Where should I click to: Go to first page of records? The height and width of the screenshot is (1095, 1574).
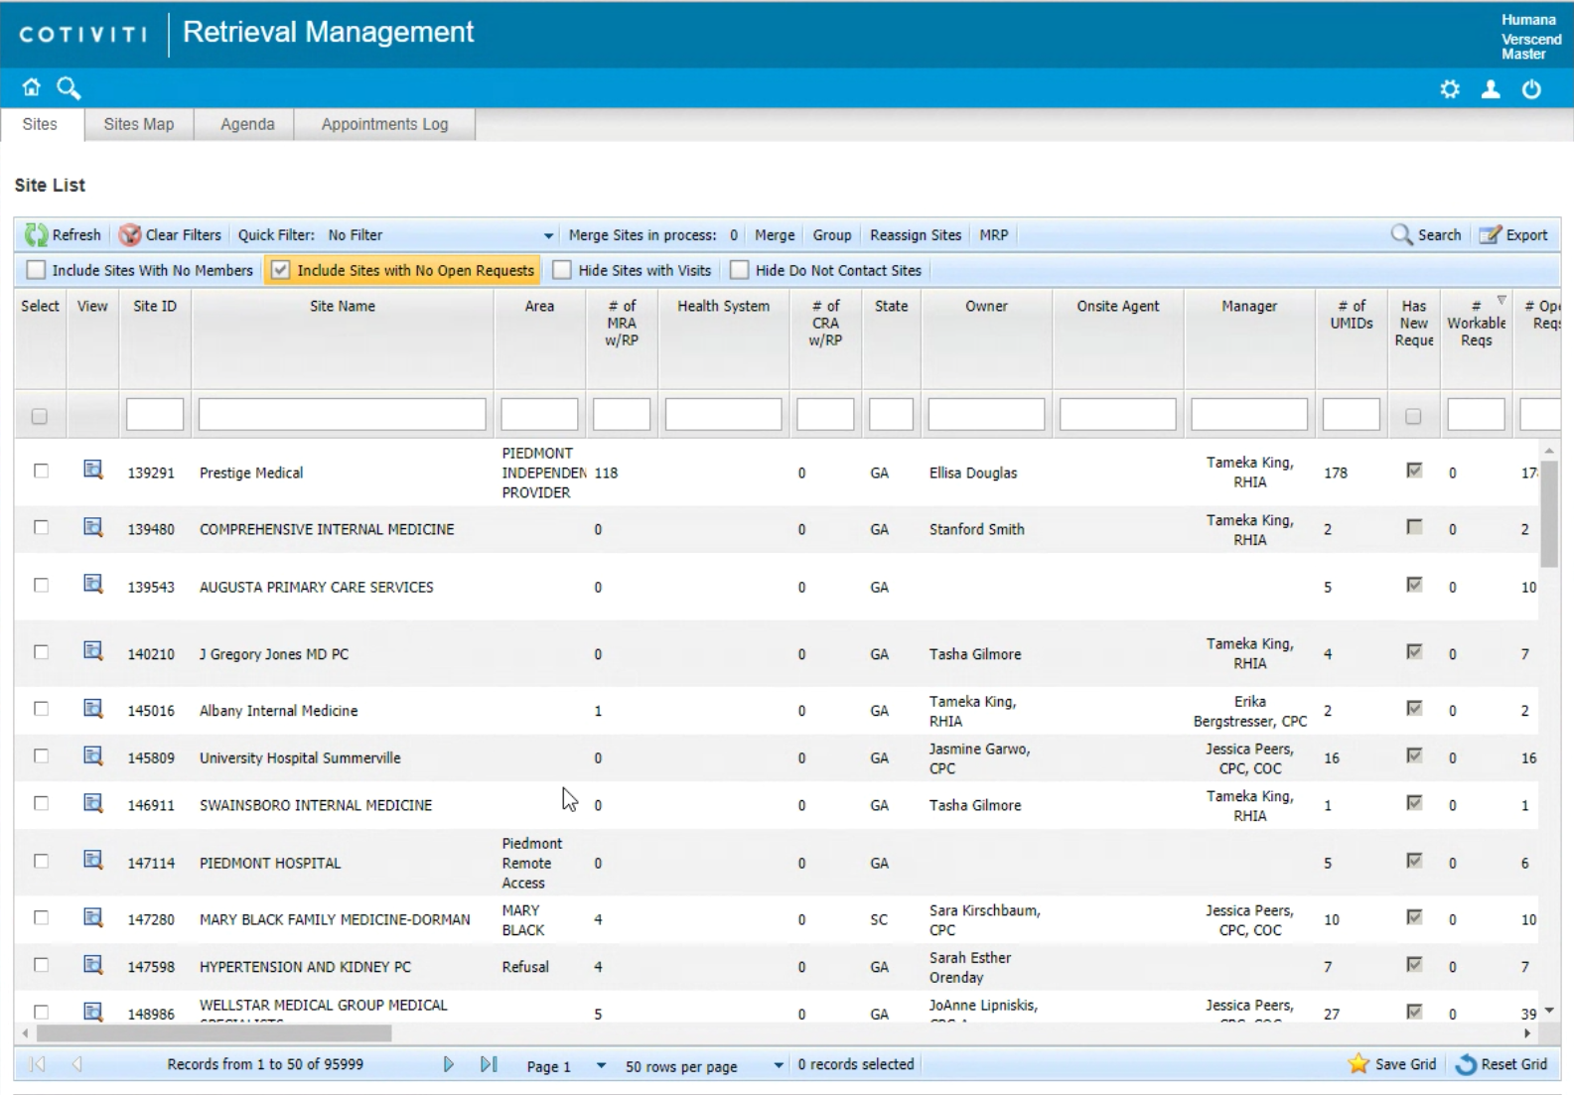pyautogui.click(x=38, y=1064)
